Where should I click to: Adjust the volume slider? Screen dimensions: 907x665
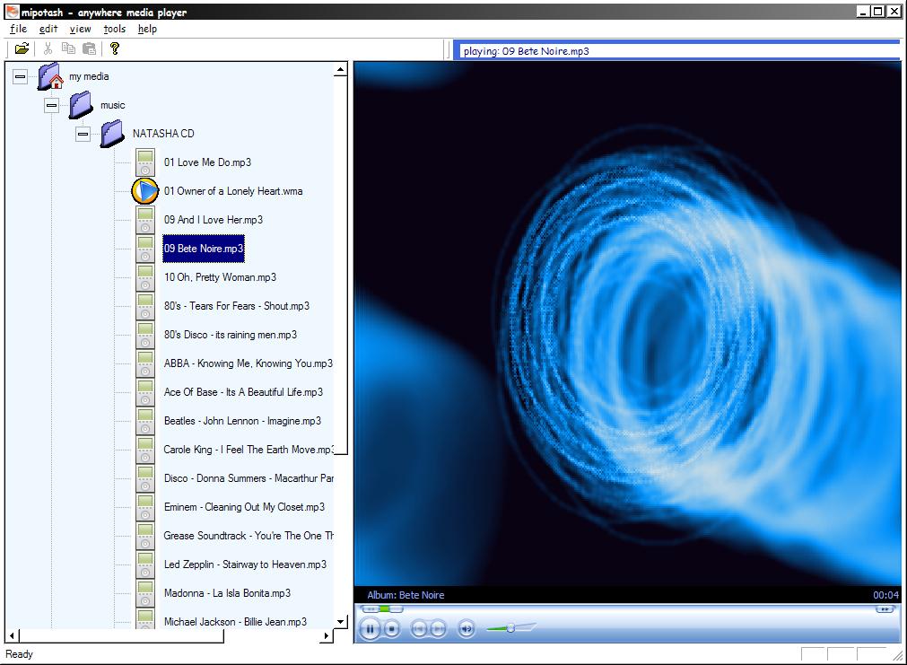511,628
